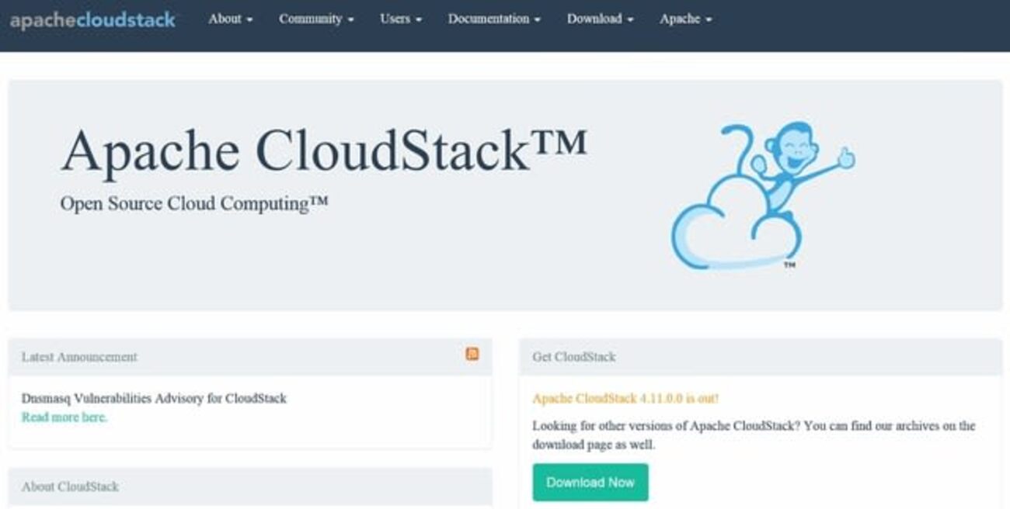Click the RSS feed icon
Viewport: 1010px width, 509px height.
pos(474,353)
